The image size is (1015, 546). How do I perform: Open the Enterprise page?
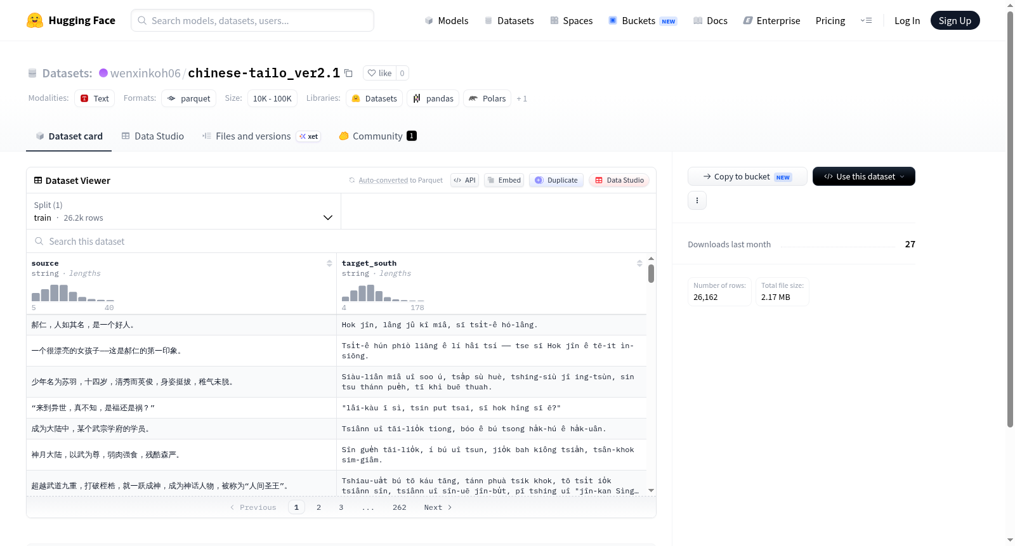click(771, 20)
